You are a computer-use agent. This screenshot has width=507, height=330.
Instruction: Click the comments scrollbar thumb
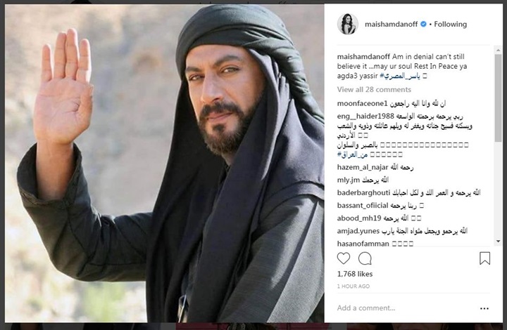click(498, 98)
